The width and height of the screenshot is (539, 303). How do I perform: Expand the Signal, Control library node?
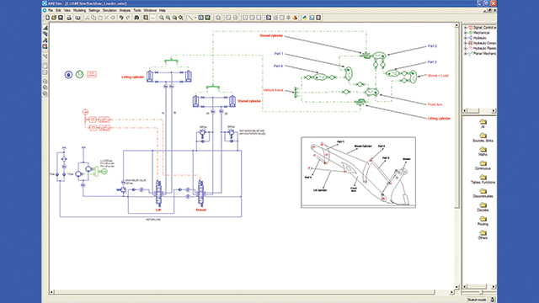tap(466, 28)
